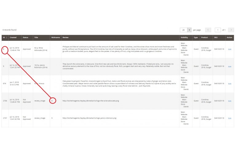Go to previous page arrow
The image size is (236, 155).
pyautogui.click(x=208, y=30)
